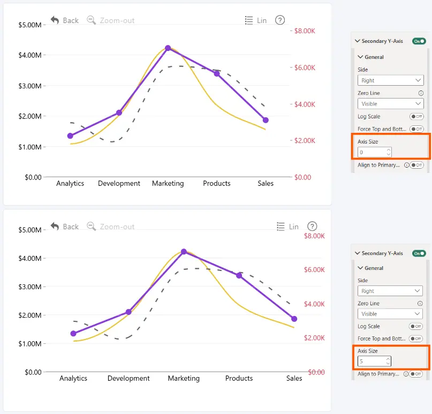Image resolution: width=432 pixels, height=414 pixels.
Task: Click the Lin scale list icon in the bottom chart
Action: pyautogui.click(x=281, y=227)
